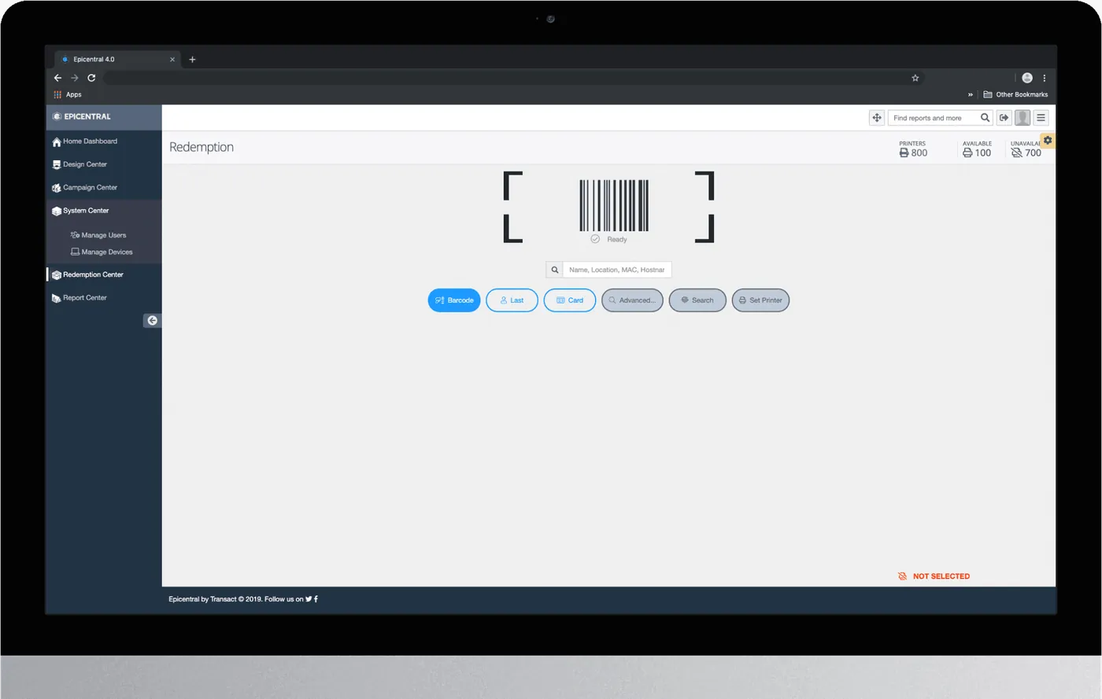1102x699 pixels.
Task: Bookmark this page with star icon
Action: [915, 78]
